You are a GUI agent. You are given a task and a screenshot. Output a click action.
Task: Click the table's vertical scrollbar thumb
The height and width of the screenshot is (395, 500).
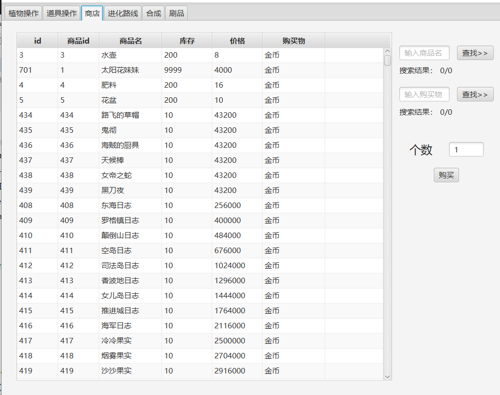[388, 61]
